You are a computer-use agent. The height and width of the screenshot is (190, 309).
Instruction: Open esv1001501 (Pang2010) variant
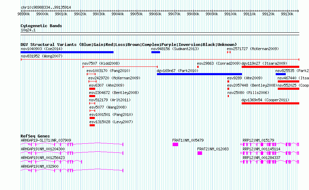(x=111, y=114)
